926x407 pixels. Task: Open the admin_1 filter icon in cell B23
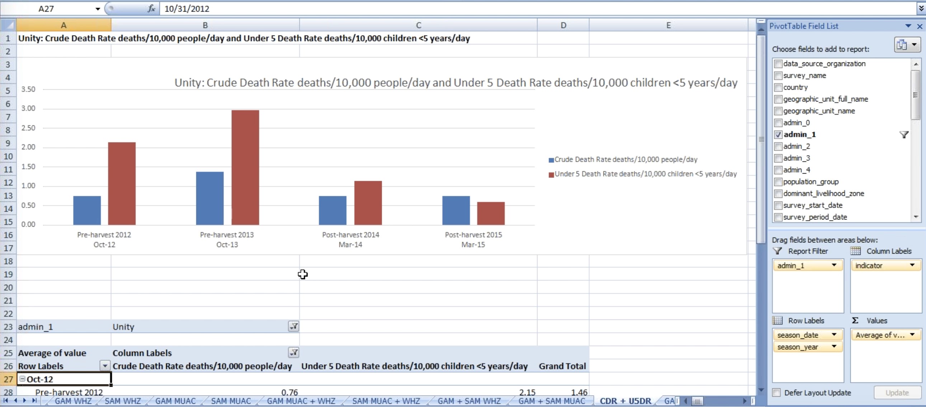[x=293, y=326]
